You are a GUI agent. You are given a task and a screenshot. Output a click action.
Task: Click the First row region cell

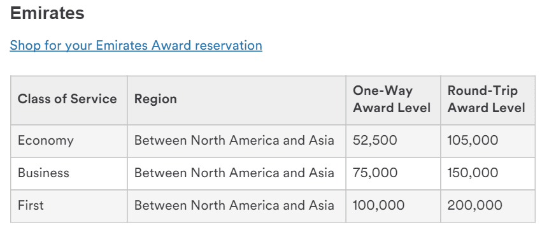pos(237,206)
